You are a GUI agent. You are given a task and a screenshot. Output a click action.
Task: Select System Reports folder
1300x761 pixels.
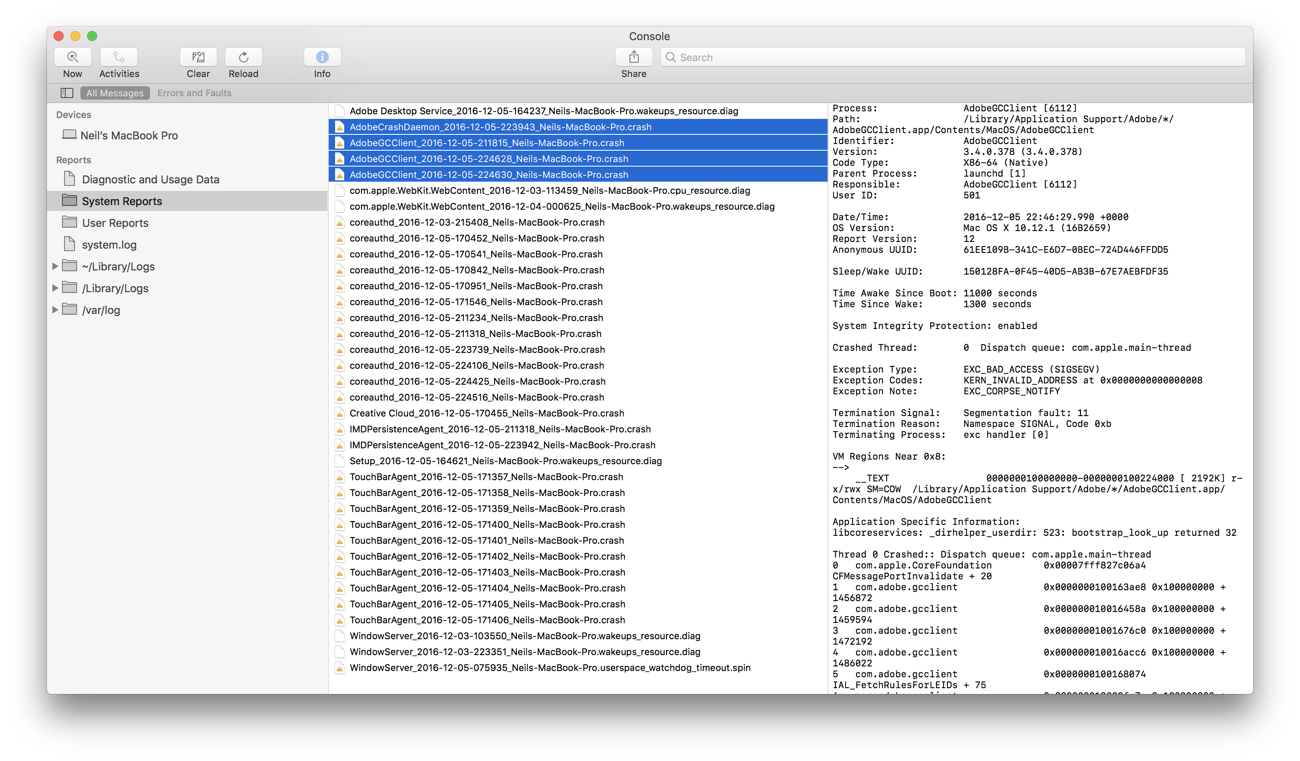[187, 201]
